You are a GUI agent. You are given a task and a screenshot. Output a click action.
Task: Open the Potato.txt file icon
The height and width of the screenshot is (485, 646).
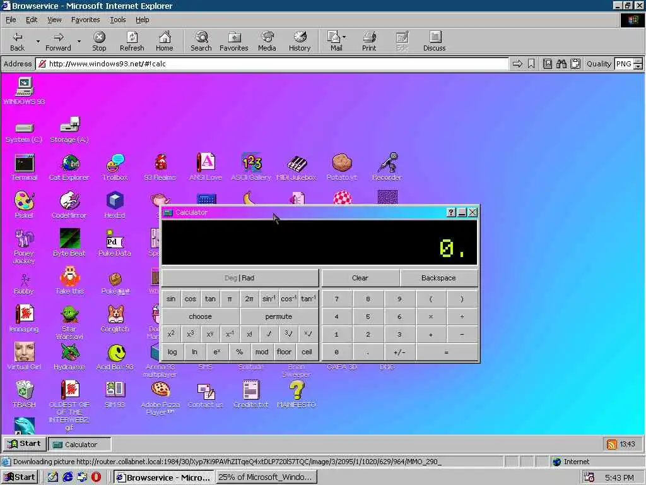point(342,167)
